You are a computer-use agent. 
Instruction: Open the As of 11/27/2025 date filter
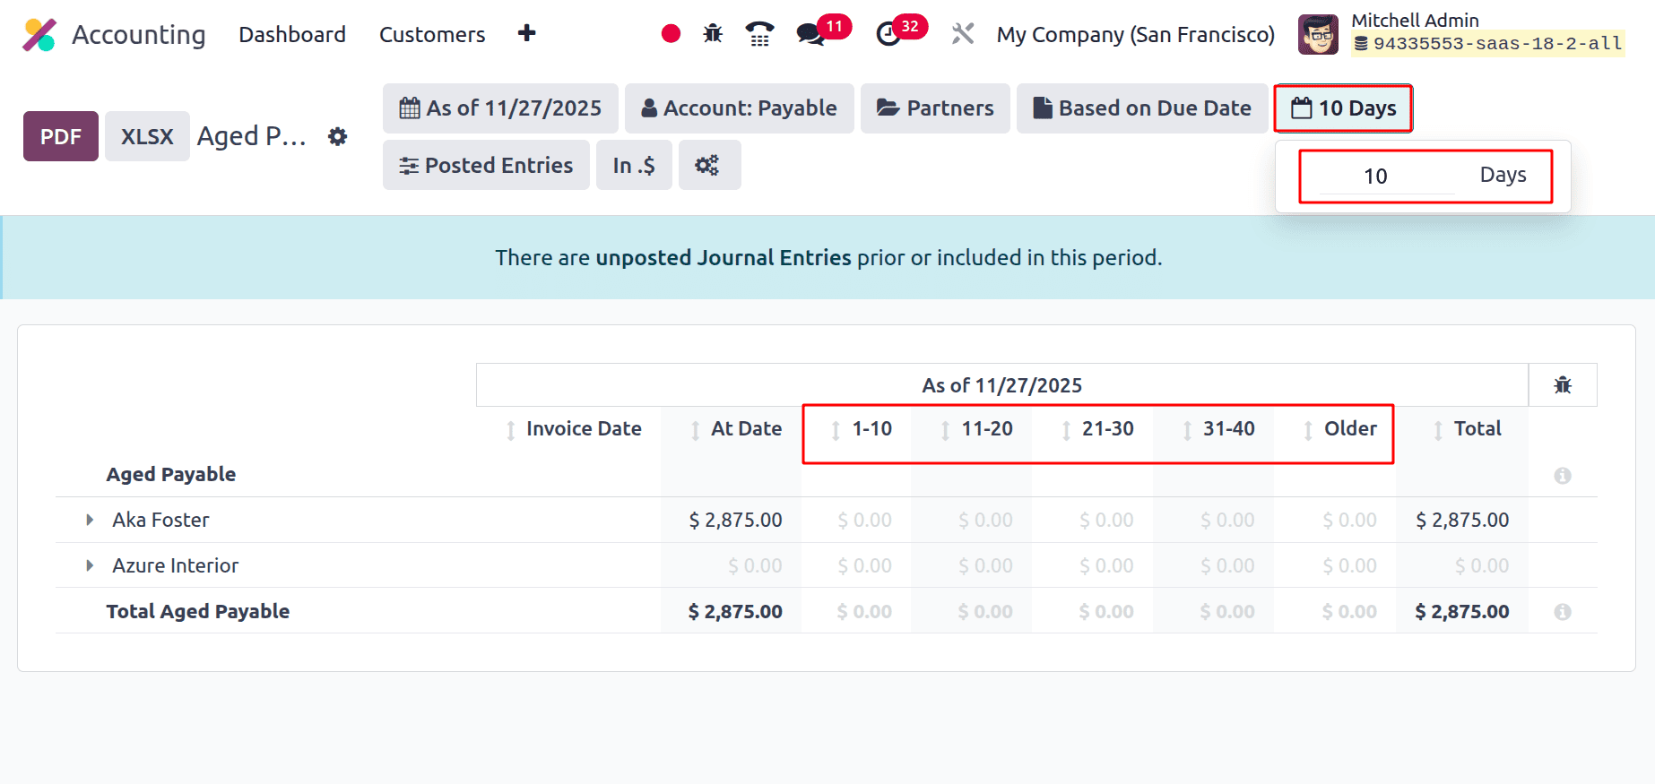[500, 108]
